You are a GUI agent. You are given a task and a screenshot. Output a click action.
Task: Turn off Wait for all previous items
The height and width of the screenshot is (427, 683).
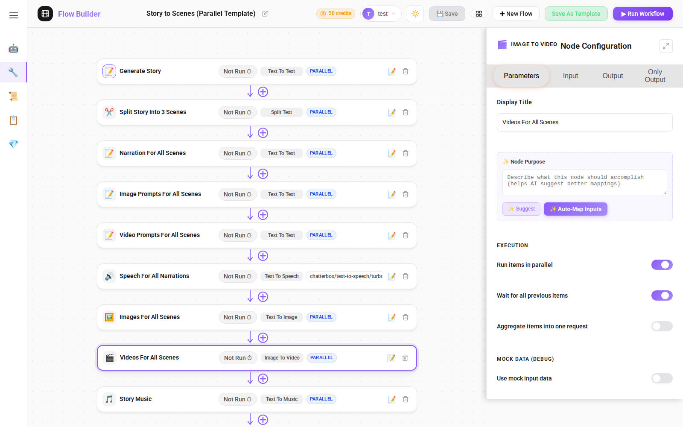click(x=662, y=295)
